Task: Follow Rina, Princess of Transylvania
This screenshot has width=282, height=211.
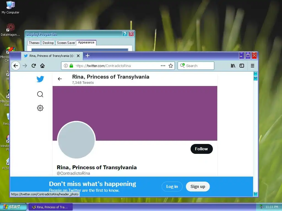Action: 201,149
